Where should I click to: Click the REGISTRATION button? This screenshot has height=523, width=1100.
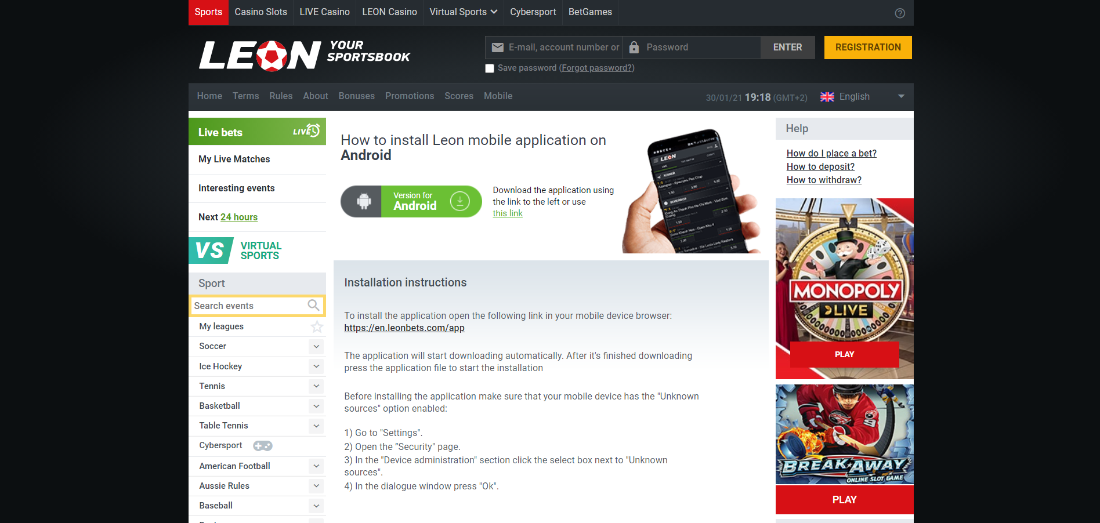pos(868,48)
